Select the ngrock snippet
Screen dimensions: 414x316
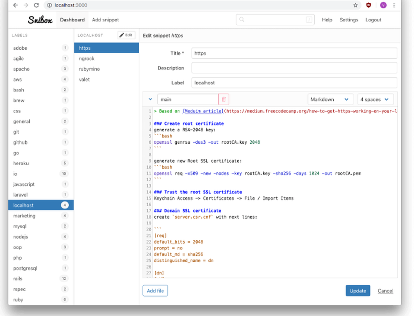[106, 58]
